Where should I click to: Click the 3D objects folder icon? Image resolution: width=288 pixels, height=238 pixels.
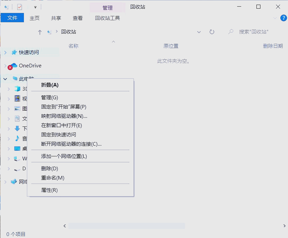coord(17,89)
